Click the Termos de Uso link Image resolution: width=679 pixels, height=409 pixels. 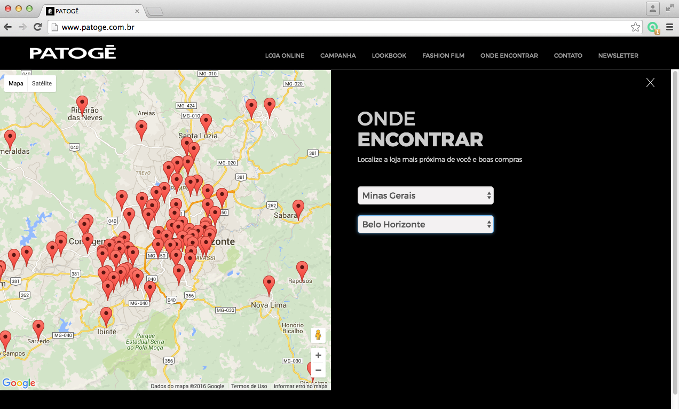(x=249, y=387)
